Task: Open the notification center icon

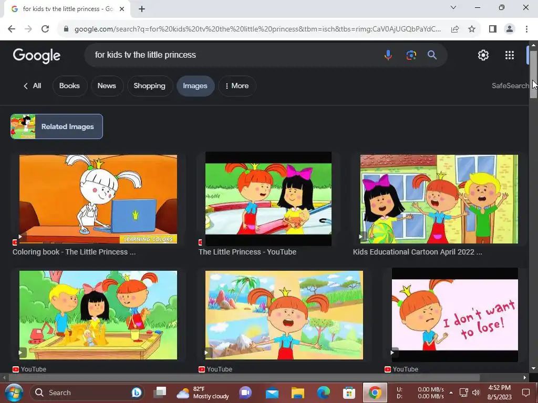Action: coord(525,393)
